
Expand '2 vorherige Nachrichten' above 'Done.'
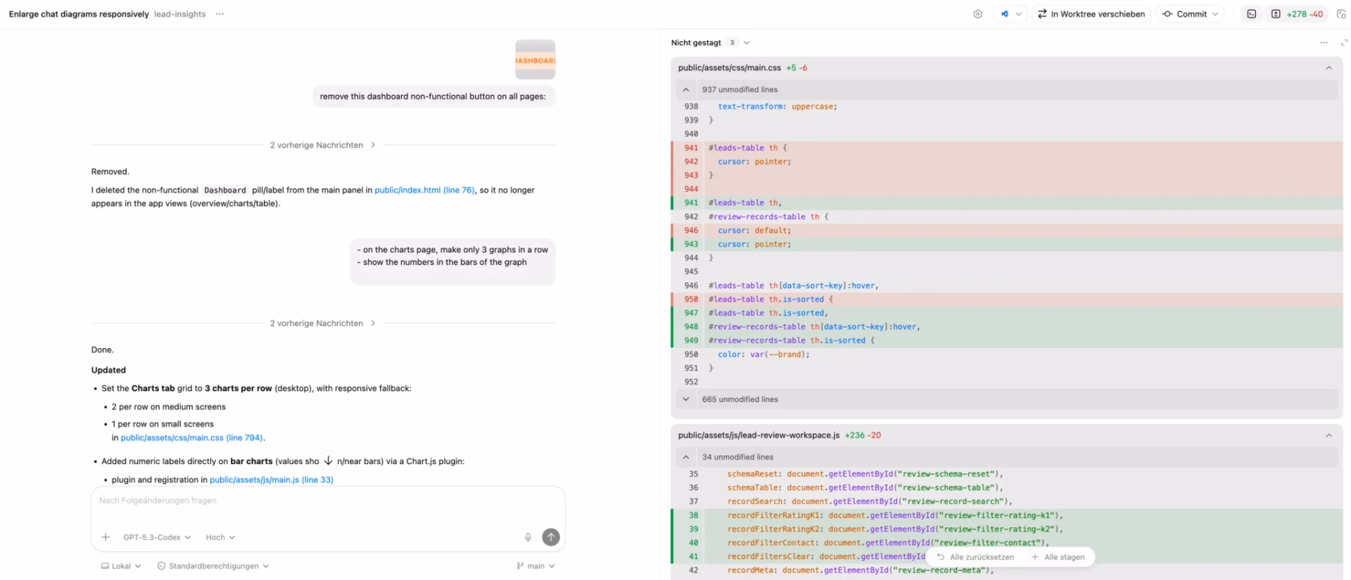[323, 323]
